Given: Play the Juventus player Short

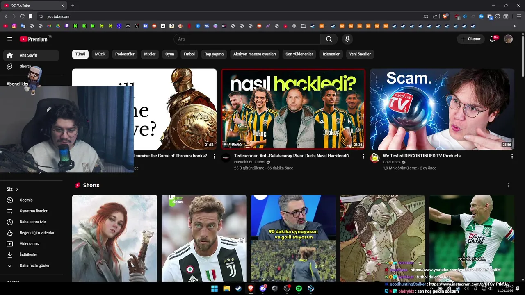Looking at the screenshot, I should [x=204, y=238].
